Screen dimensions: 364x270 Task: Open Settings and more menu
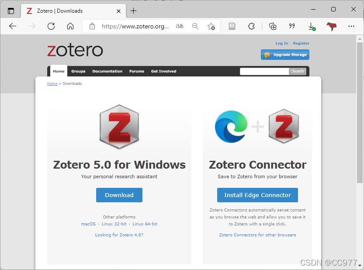(x=351, y=26)
